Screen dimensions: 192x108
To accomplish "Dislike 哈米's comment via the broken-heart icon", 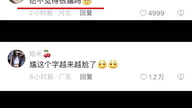I will pyautogui.click(x=181, y=77).
